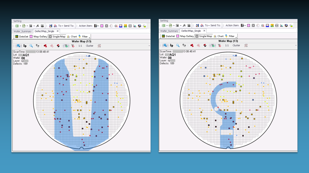The height and width of the screenshot is (173, 309).
Task: Click the fx function icon in left window
Action: (x=37, y=26)
